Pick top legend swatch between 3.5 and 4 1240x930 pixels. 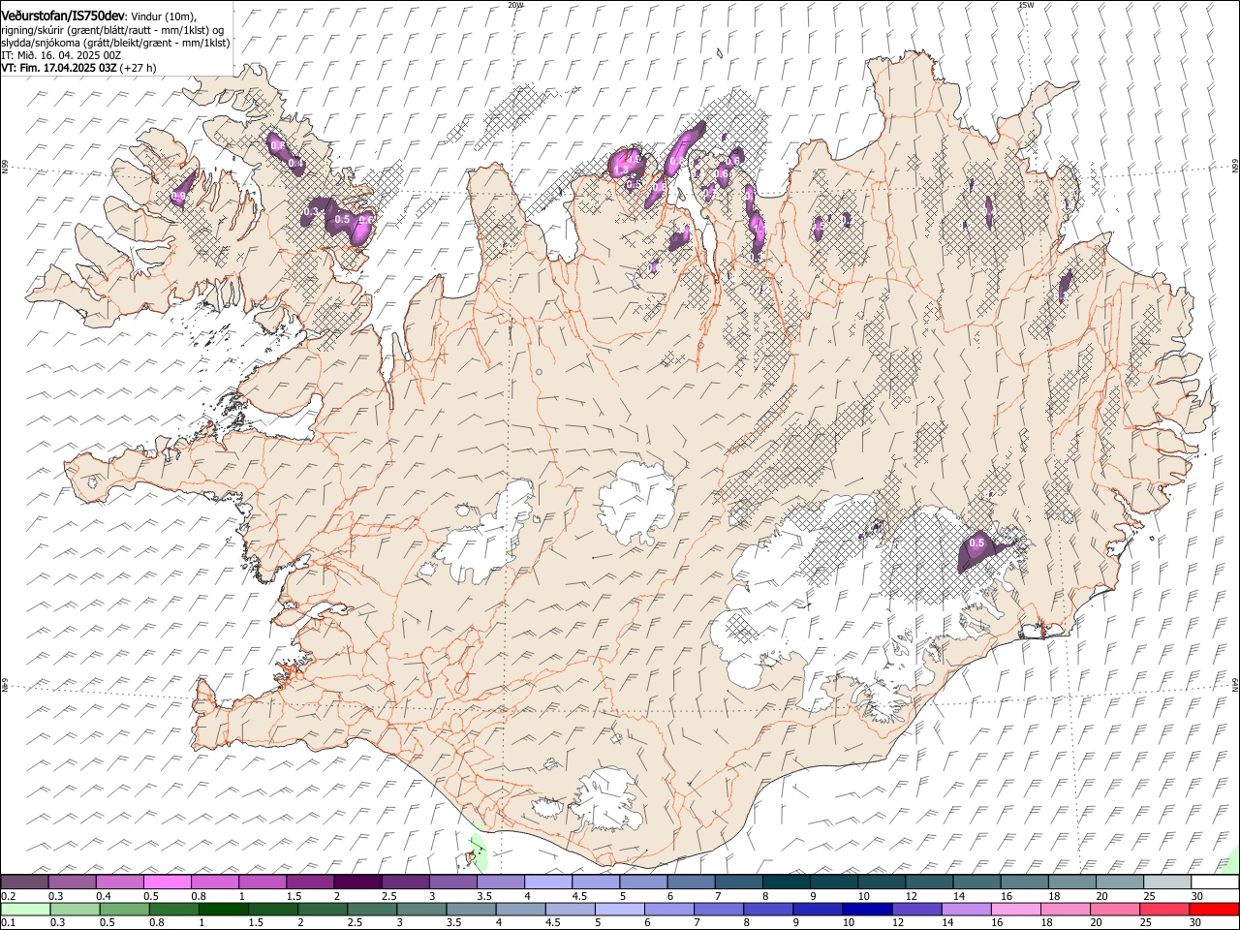[x=500, y=882]
